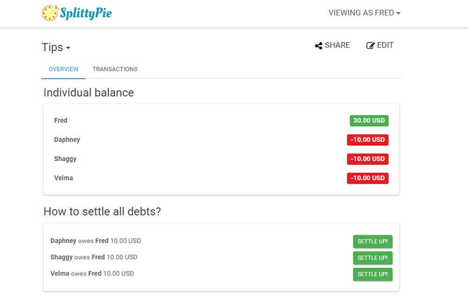Settle up Shaggy's debt to Fred
Viewport: 468px width, 301px height.
373,258
